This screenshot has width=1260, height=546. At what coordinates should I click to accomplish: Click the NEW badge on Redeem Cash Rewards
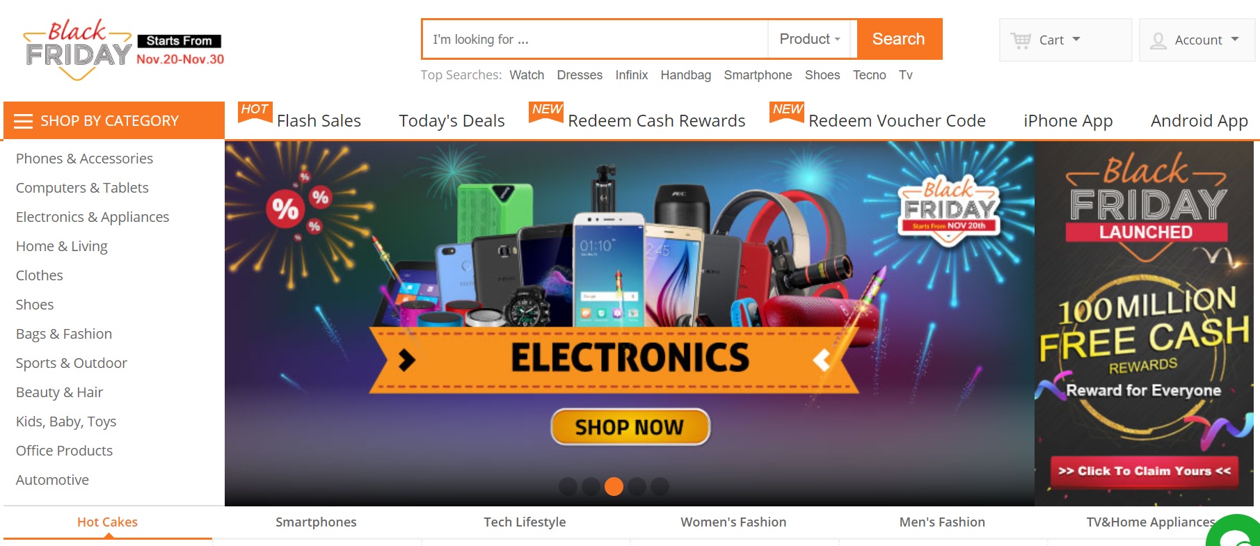pyautogui.click(x=546, y=111)
